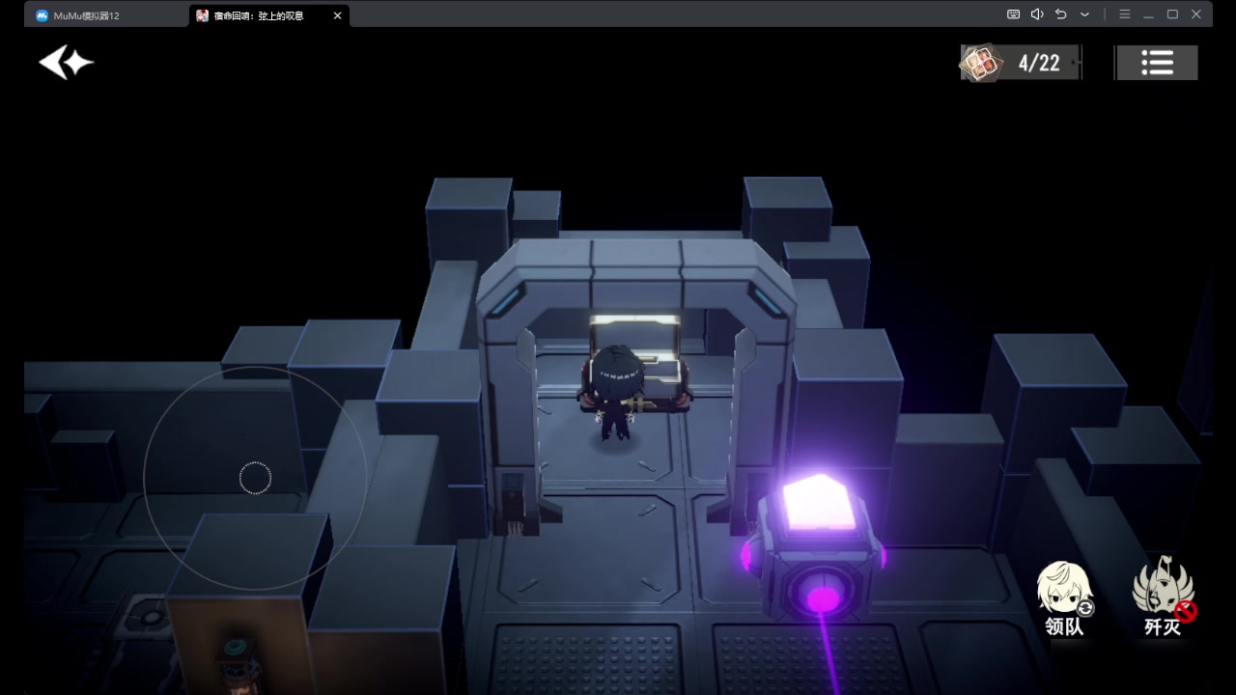Screen dimensions: 1236x695
Task: Switch to the MuMu模拟器12 tab
Action: click(87, 15)
